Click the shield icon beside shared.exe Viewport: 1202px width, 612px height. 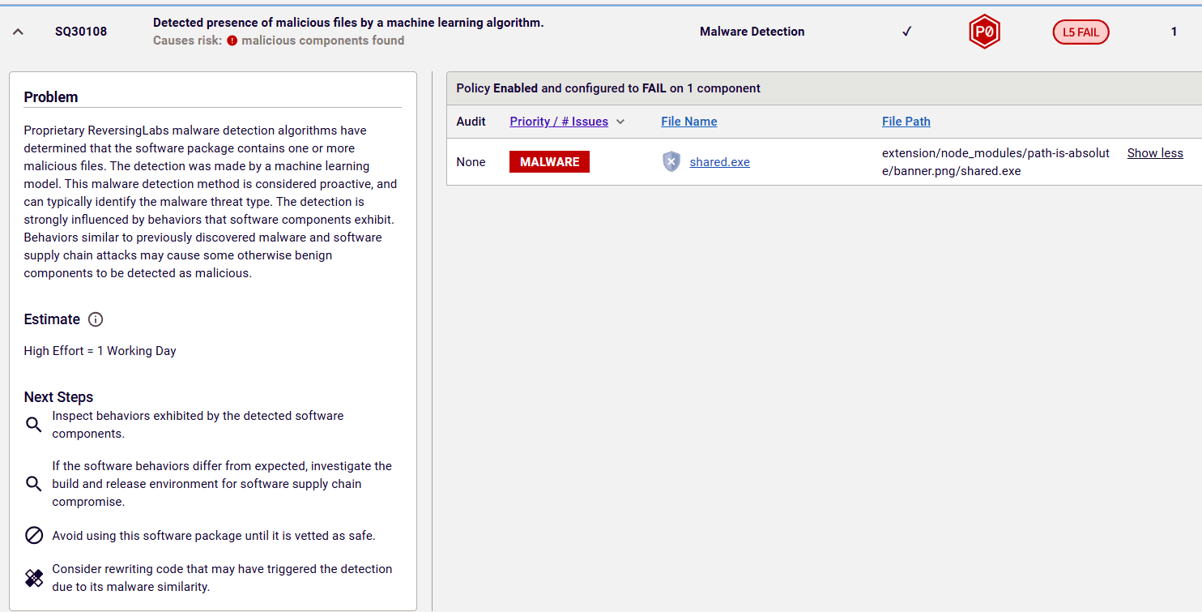click(x=671, y=161)
